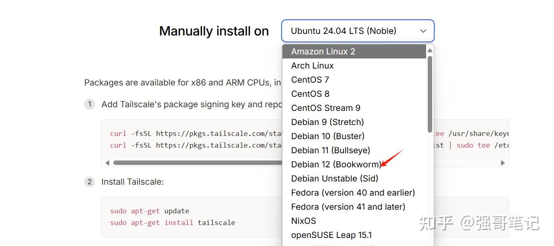Select CentOS 7 option
The width and height of the screenshot is (554, 246).
pyautogui.click(x=310, y=80)
